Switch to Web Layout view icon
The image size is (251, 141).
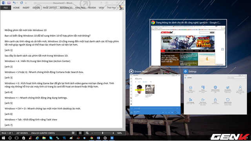pos(87,133)
